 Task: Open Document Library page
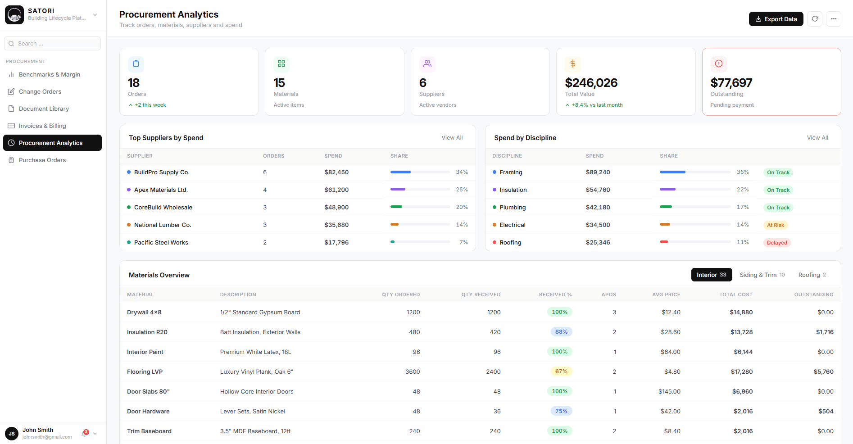point(52,109)
